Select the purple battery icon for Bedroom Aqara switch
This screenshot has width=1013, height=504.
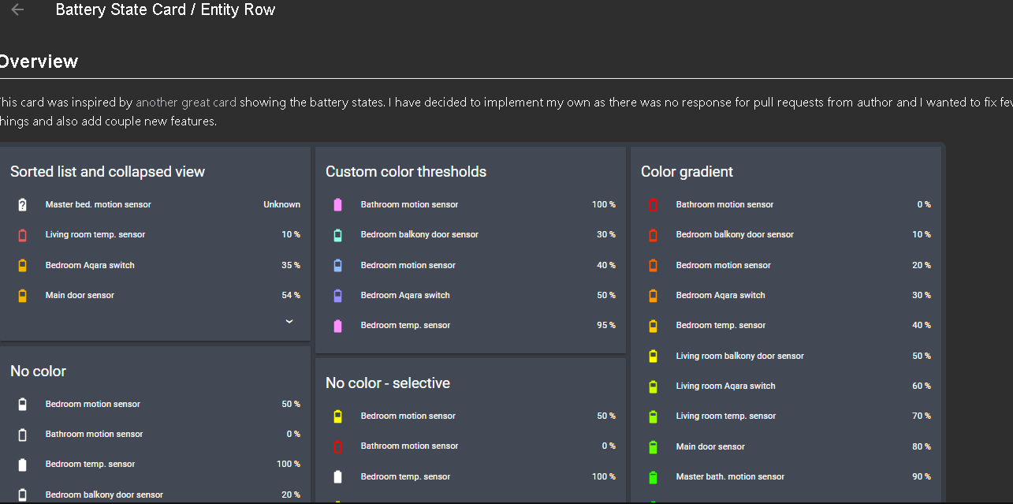coord(337,294)
